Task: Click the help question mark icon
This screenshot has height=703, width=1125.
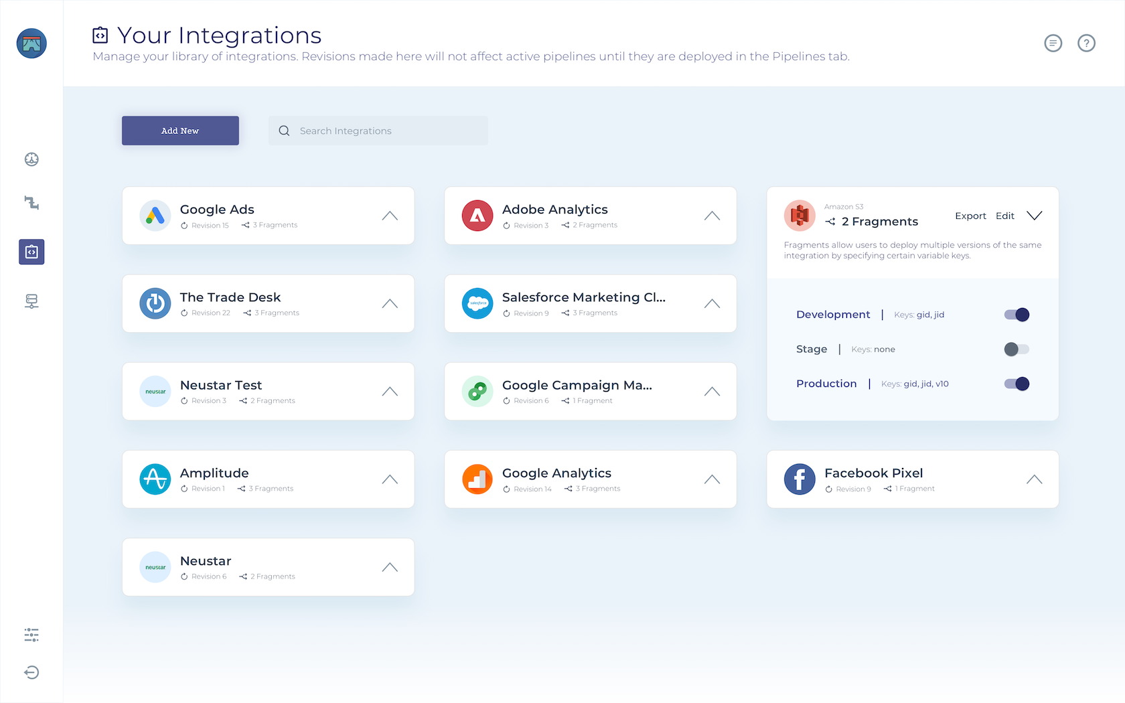Action: (1086, 44)
